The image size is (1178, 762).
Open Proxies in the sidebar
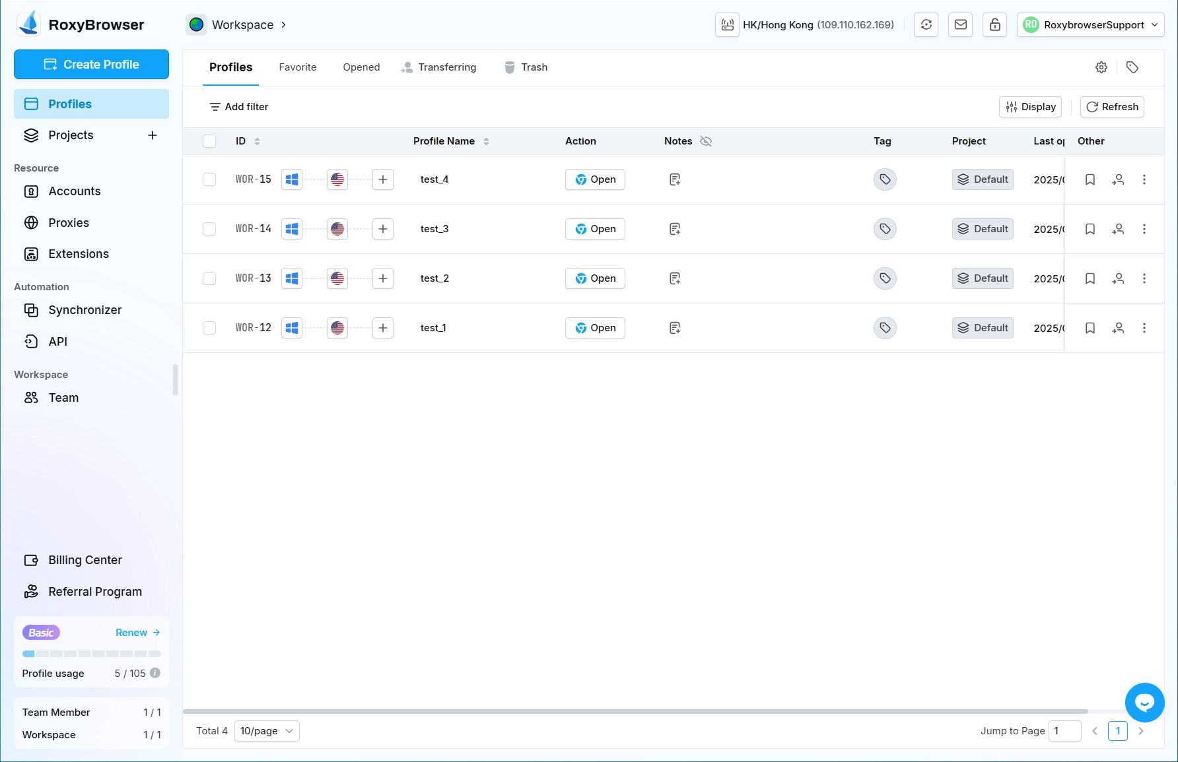pos(69,223)
